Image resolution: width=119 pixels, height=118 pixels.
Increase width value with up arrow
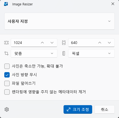tap(42, 43)
